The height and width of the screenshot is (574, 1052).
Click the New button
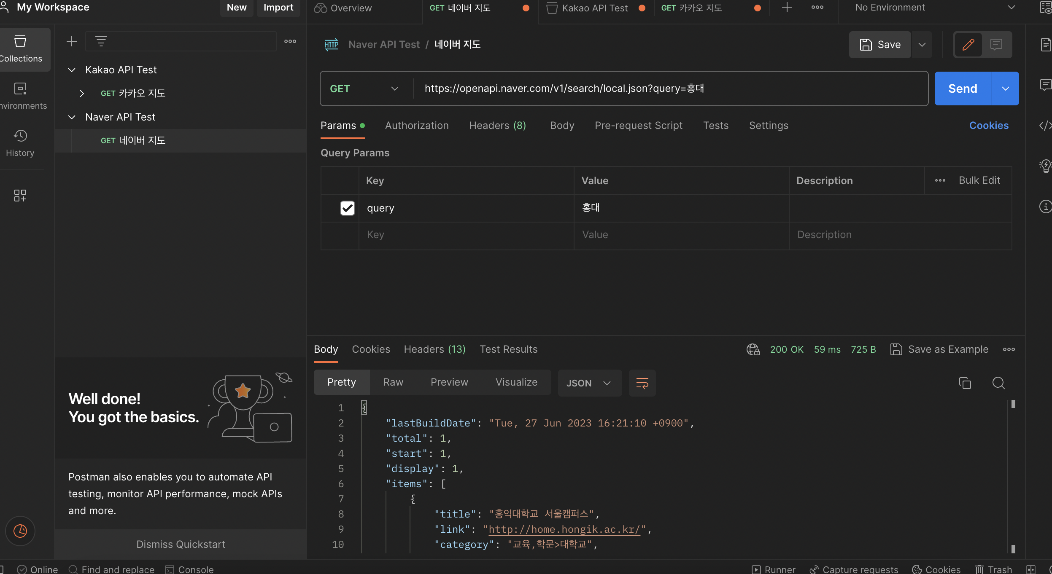237,8
